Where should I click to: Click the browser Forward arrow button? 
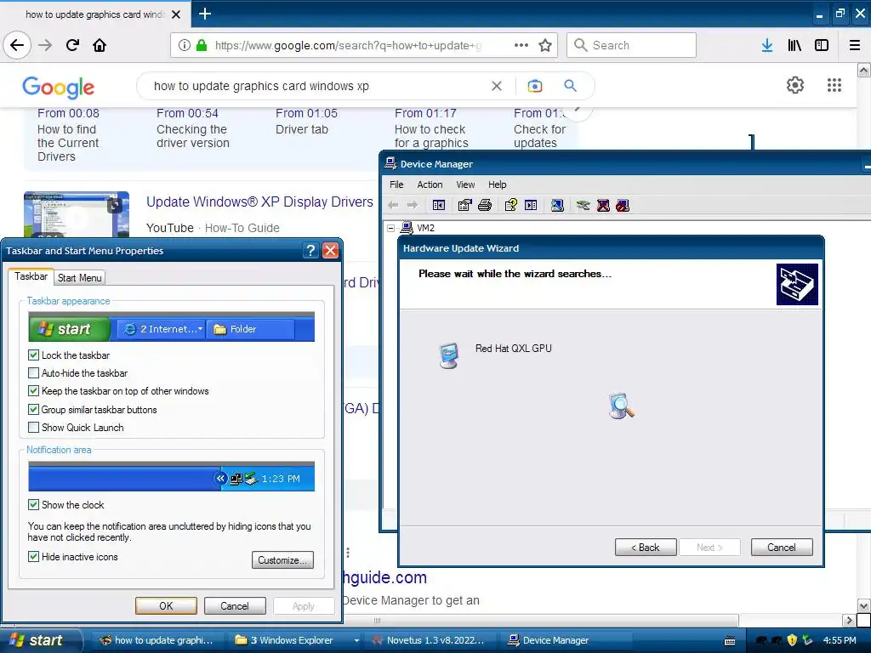[x=45, y=45]
